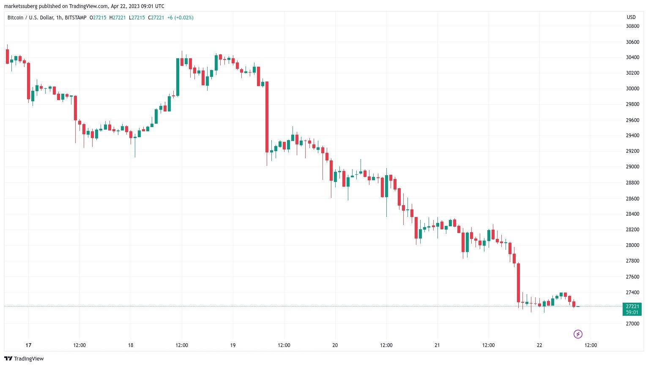Screen dimensions: 648x366
Task: Click the green 27221 current price tag
Action: coord(632,306)
